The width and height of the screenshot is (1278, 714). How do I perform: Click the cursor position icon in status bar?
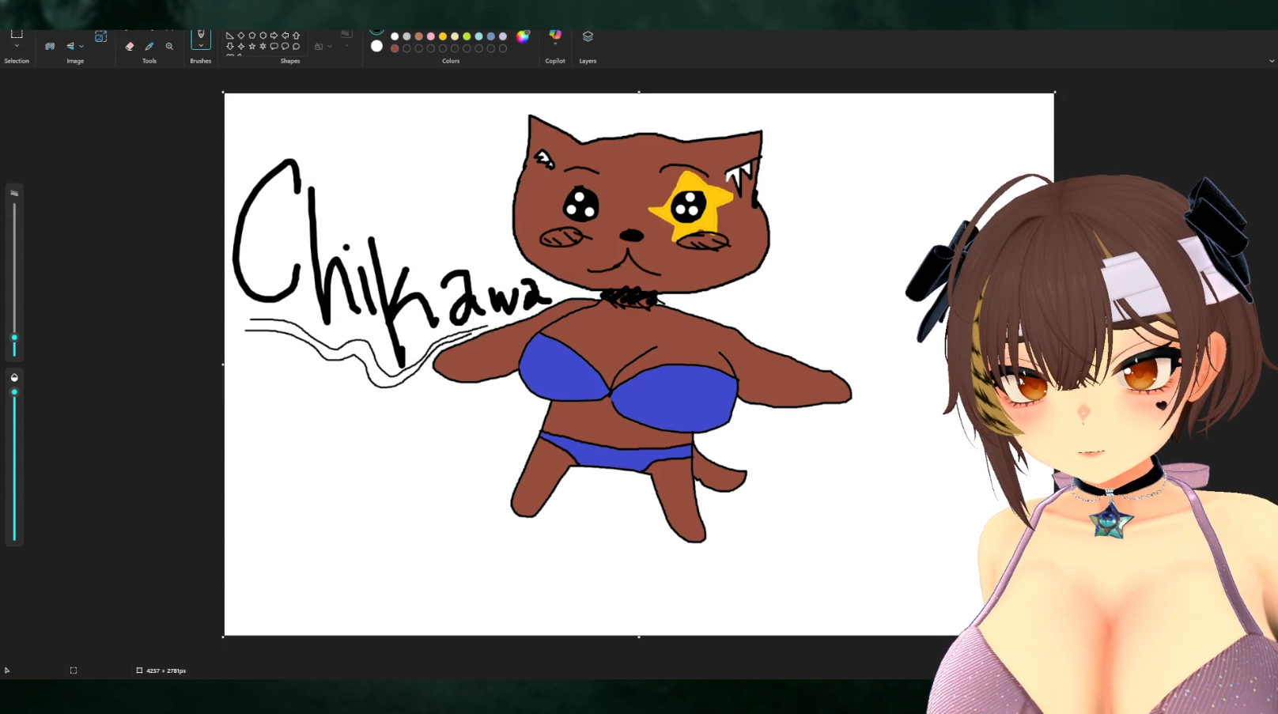click(x=7, y=671)
